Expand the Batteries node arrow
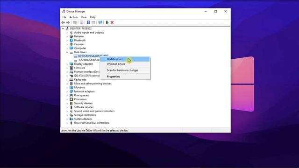Image resolution: width=299 pixels, height=168 pixels. pos(67,36)
